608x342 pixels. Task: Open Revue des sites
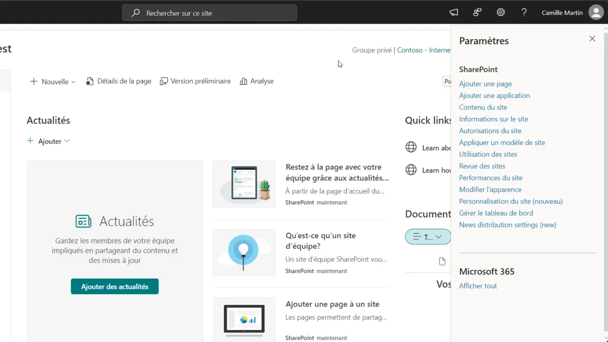coord(482,166)
